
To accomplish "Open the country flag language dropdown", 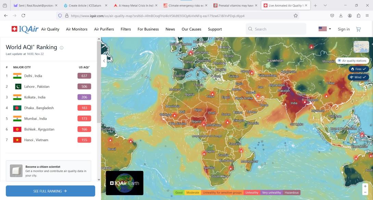I will point(325,29).
